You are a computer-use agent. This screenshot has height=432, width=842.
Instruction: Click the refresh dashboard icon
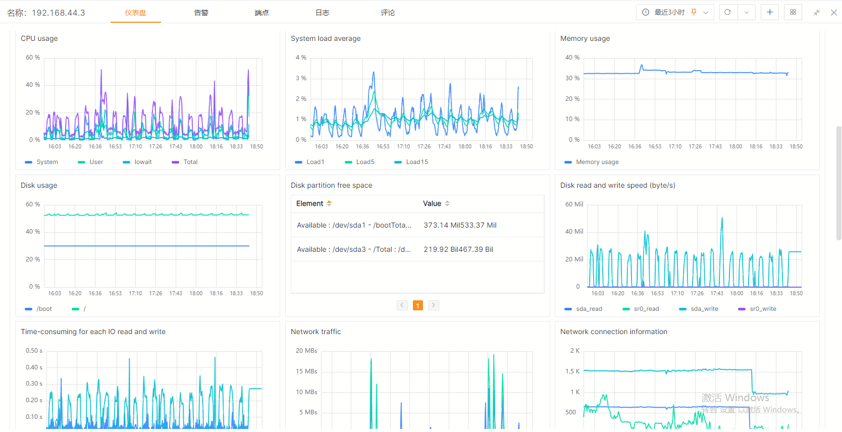(x=727, y=12)
